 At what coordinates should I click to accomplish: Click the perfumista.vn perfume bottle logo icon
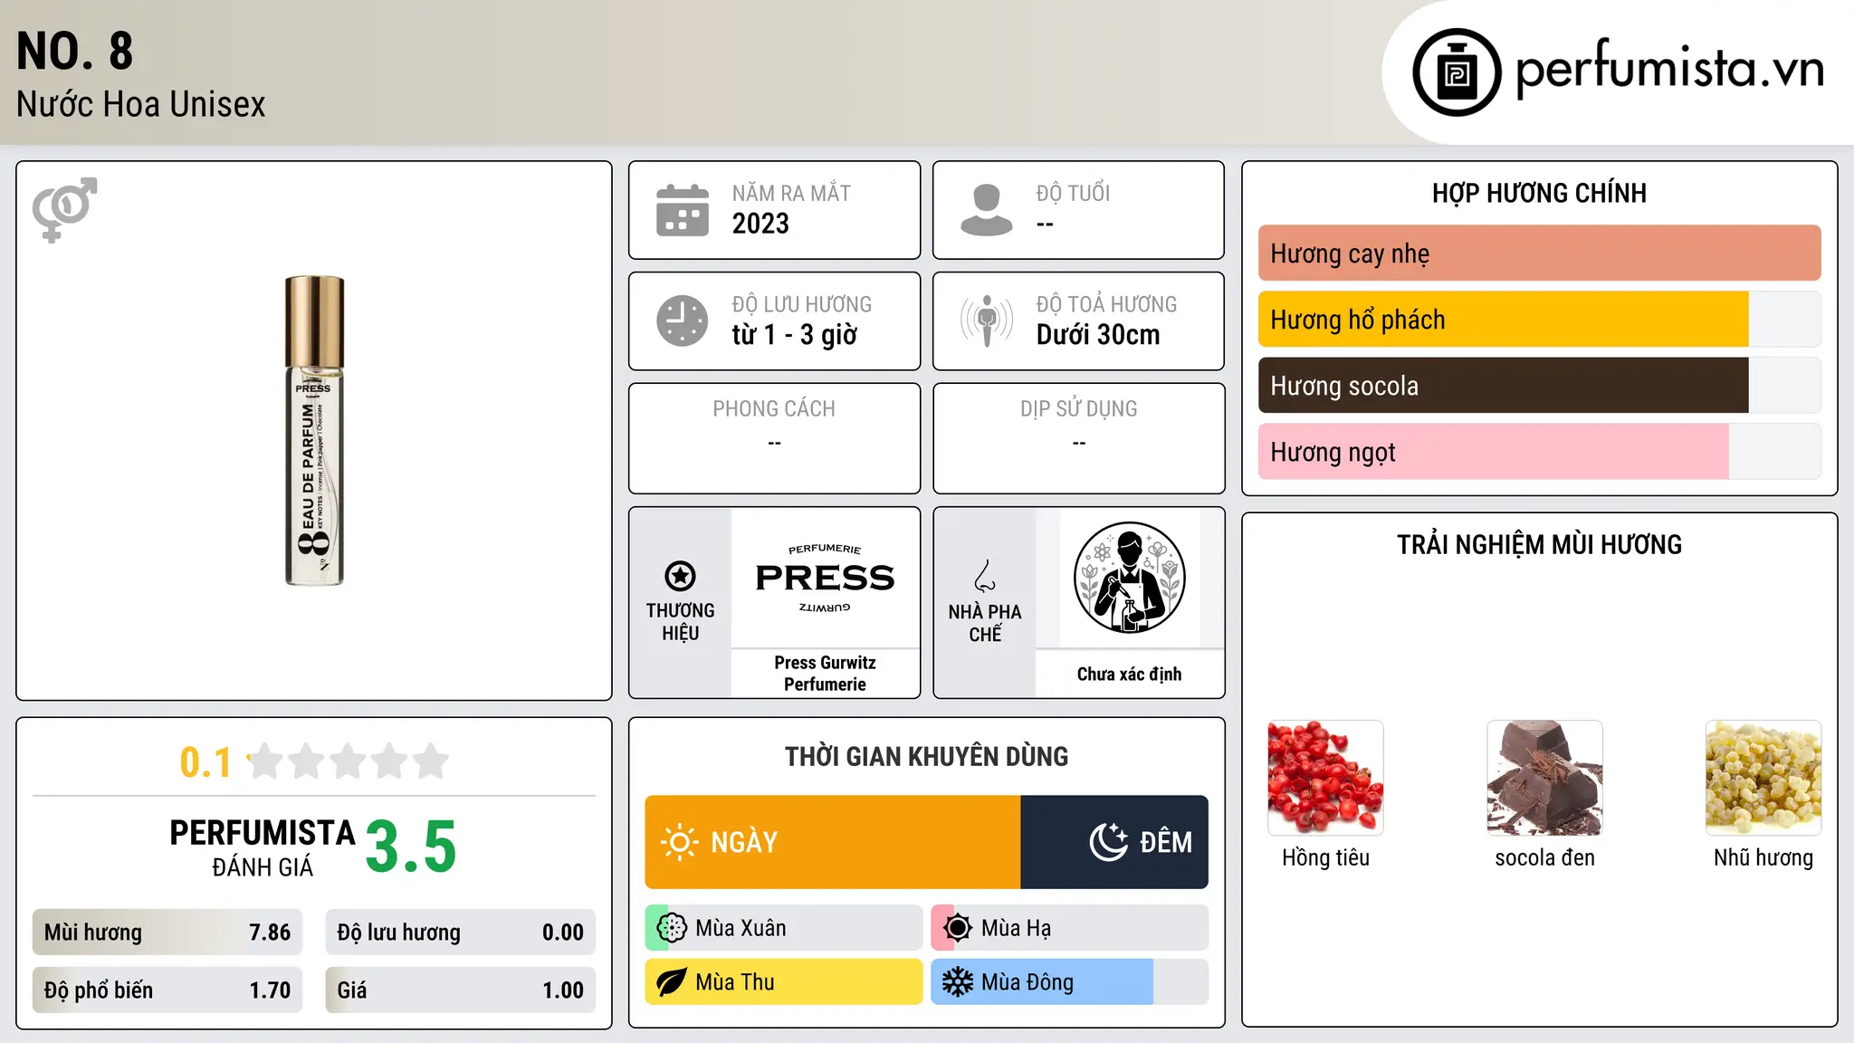1457,72
